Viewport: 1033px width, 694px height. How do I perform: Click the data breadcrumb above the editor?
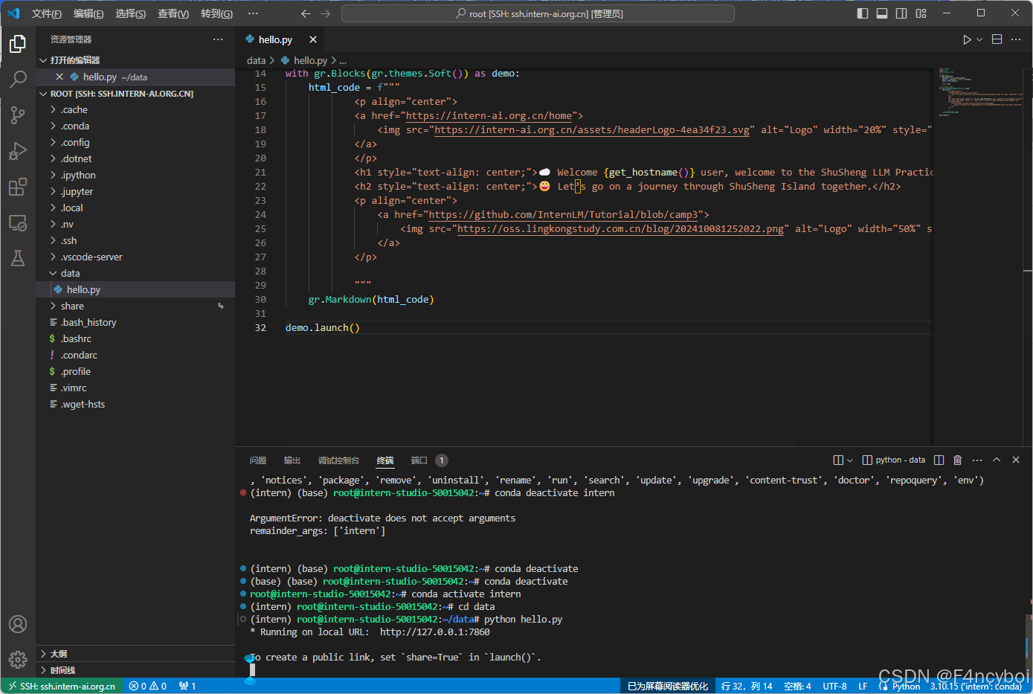[256, 60]
